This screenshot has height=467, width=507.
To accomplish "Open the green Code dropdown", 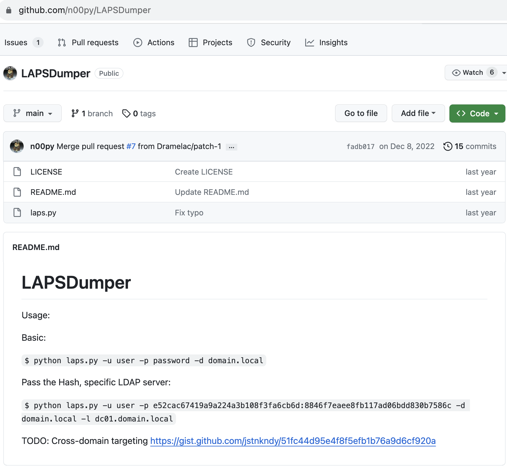I will [x=477, y=113].
